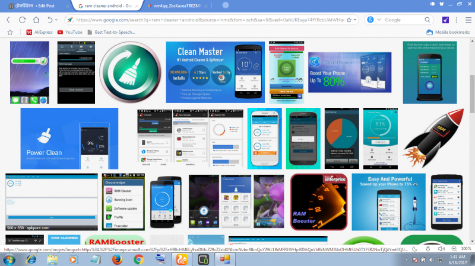Toggle night mode moon icon in status bar
The image size is (475, 266).
[x=414, y=249]
